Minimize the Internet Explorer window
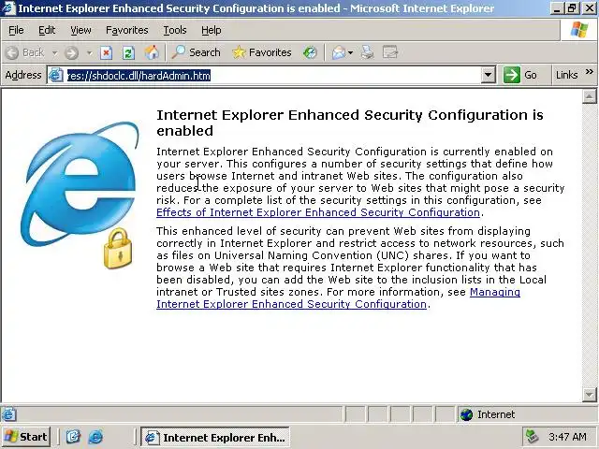Viewport: 599px width, 449px height. click(x=558, y=8)
